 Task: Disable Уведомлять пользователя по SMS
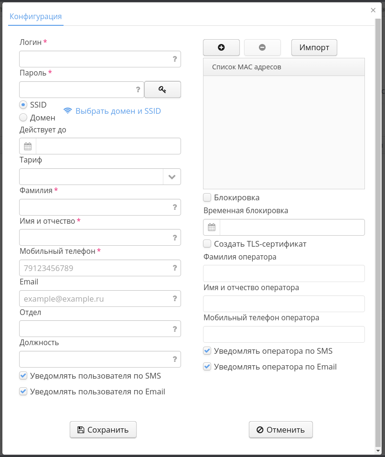click(23, 376)
